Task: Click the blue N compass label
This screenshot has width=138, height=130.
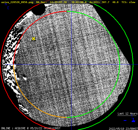Action: pyautogui.click(x=6, y=4)
